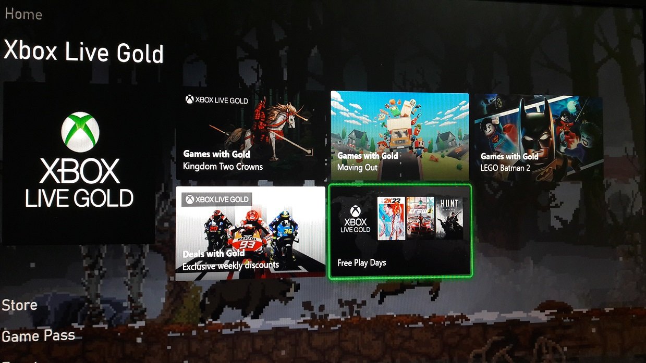The image size is (646, 363).
Task: Click the Xbox Live Gold section heading
Action: point(83,53)
